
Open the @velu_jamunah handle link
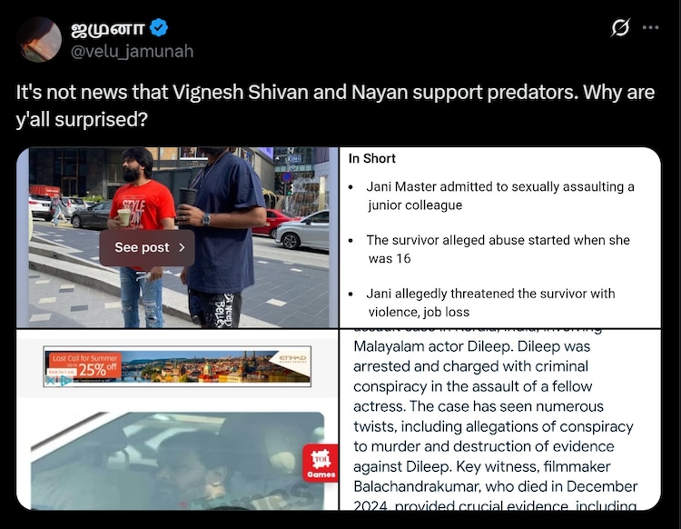coord(132,51)
